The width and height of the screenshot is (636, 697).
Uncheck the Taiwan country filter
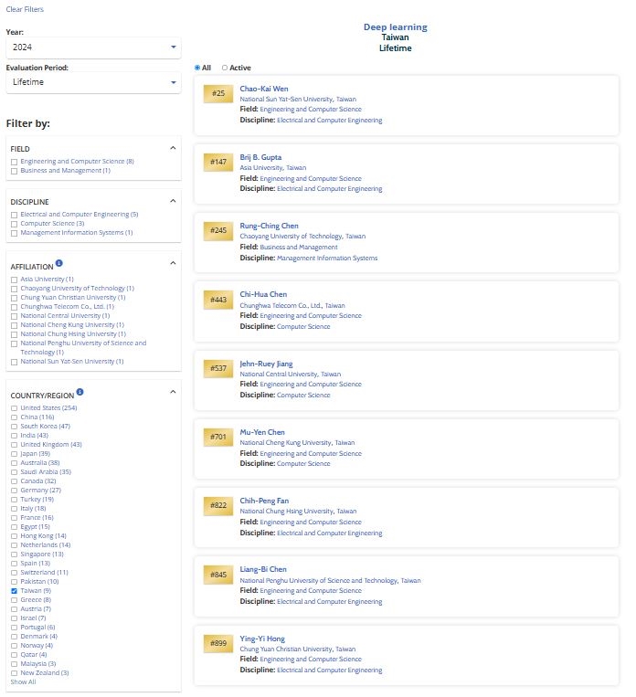click(x=14, y=591)
